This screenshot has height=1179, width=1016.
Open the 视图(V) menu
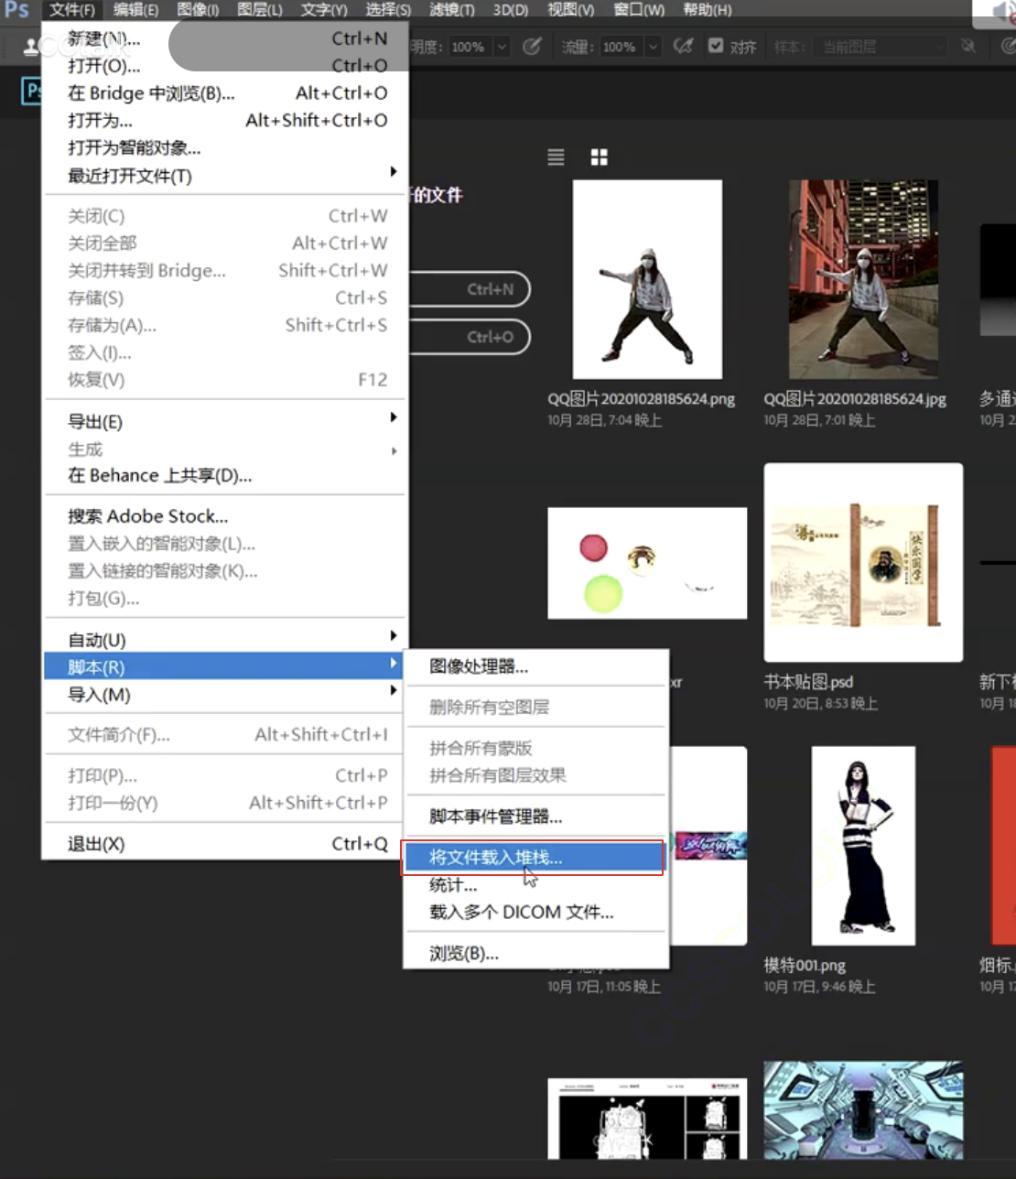(570, 10)
